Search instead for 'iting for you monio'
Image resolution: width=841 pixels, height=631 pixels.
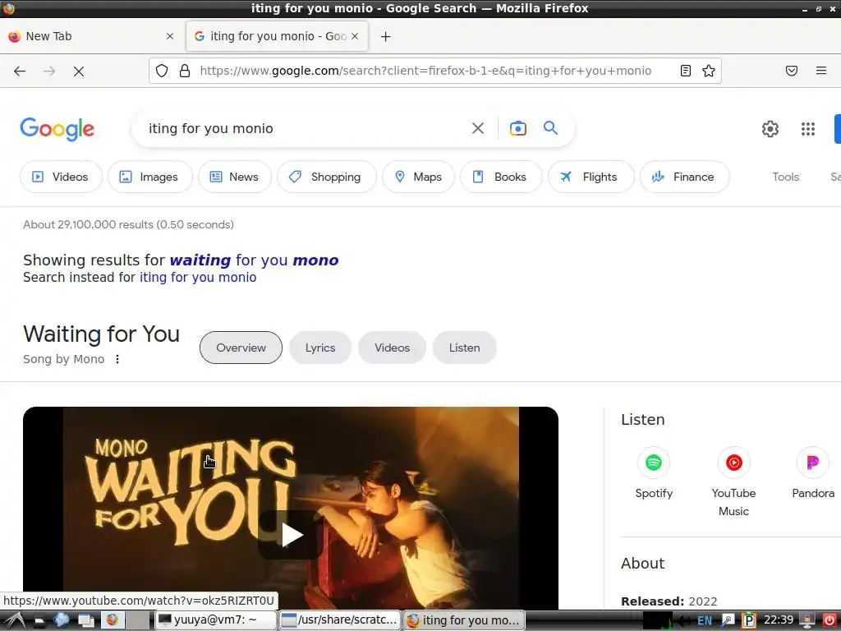[198, 278]
